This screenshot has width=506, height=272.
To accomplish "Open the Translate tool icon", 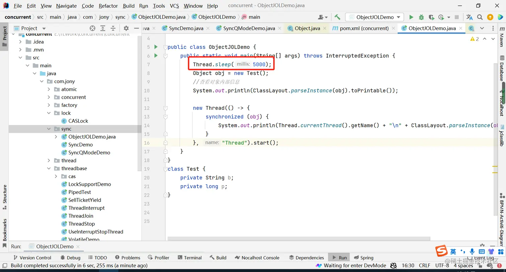I will 469,17.
